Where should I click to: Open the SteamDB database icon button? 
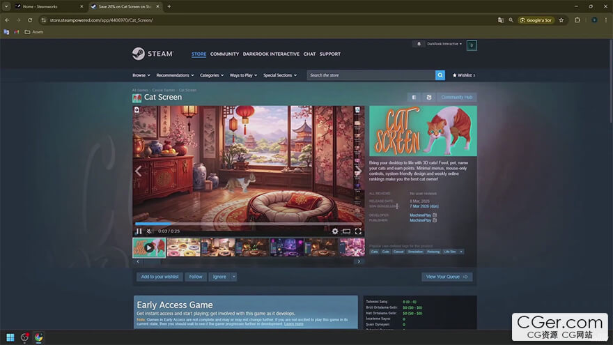click(429, 97)
